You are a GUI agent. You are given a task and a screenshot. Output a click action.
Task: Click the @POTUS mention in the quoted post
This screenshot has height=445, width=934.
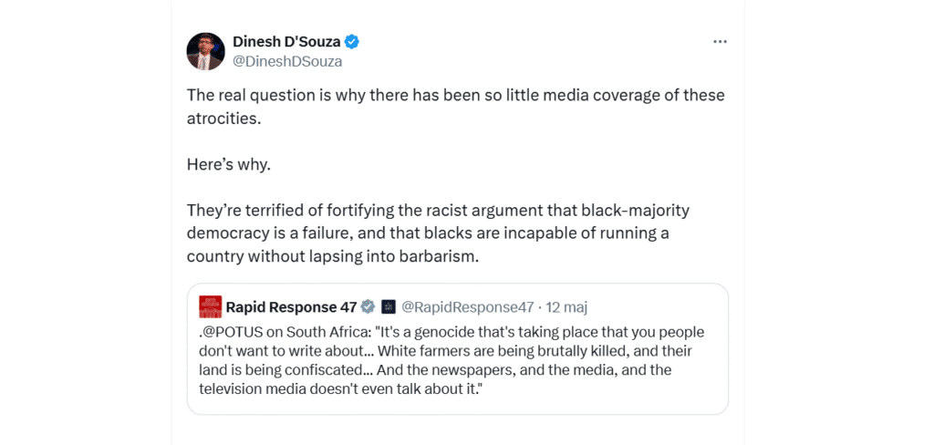[x=229, y=332]
